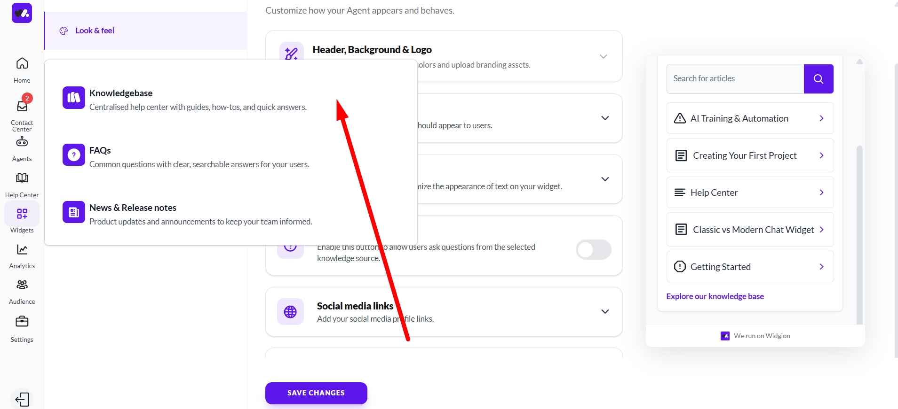
Task: Follow the Explore our knowledge base link
Action: pyautogui.click(x=715, y=296)
